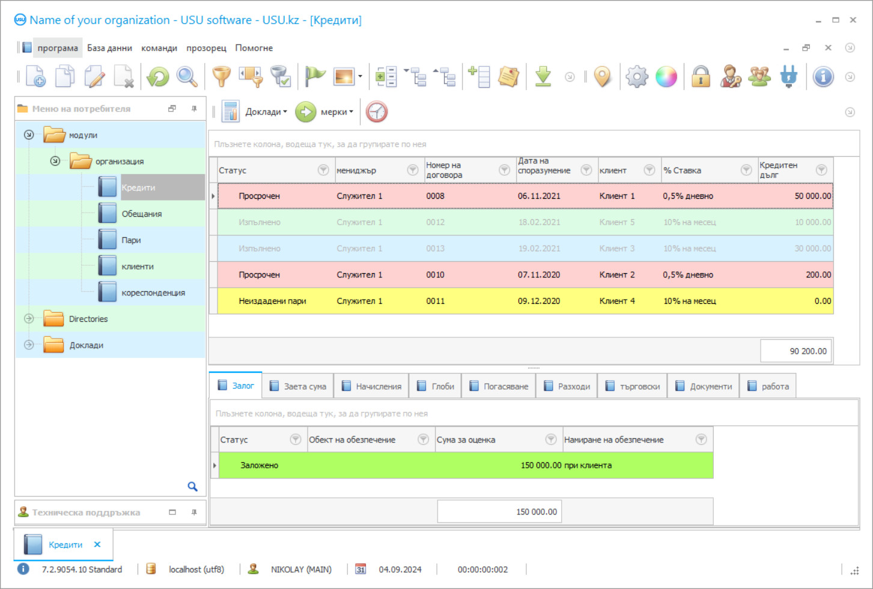The image size is (873, 589).
Task: Click the funnel filter icon
Action: (x=221, y=77)
